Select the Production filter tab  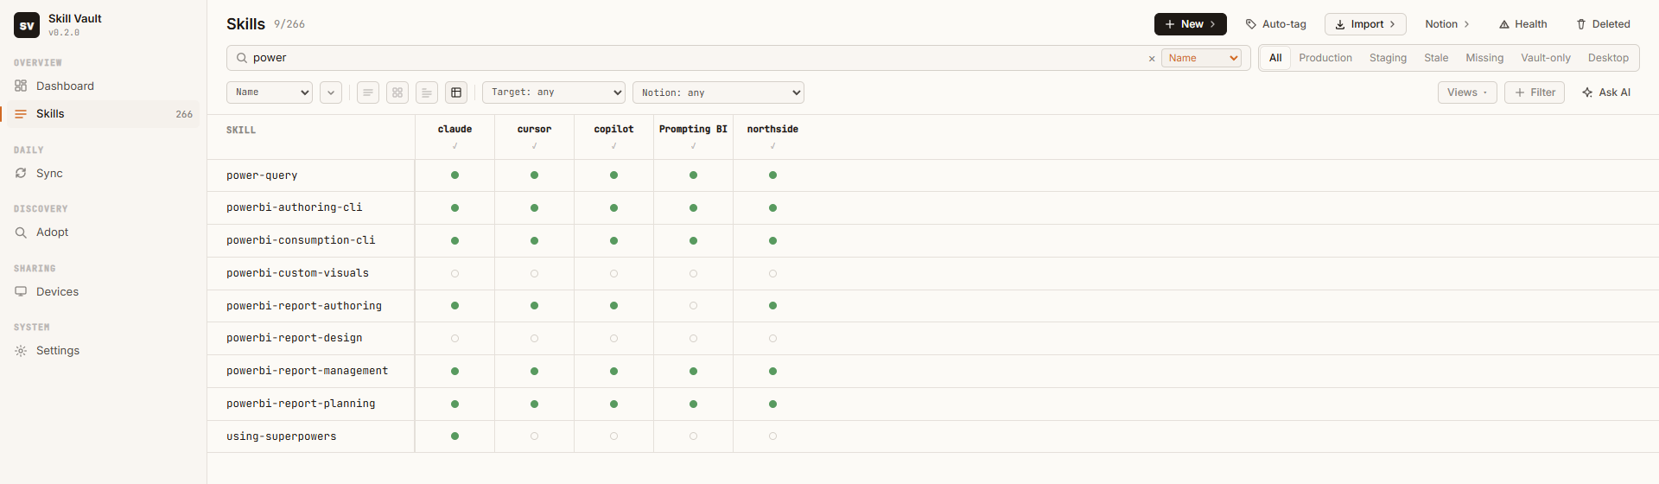point(1325,58)
